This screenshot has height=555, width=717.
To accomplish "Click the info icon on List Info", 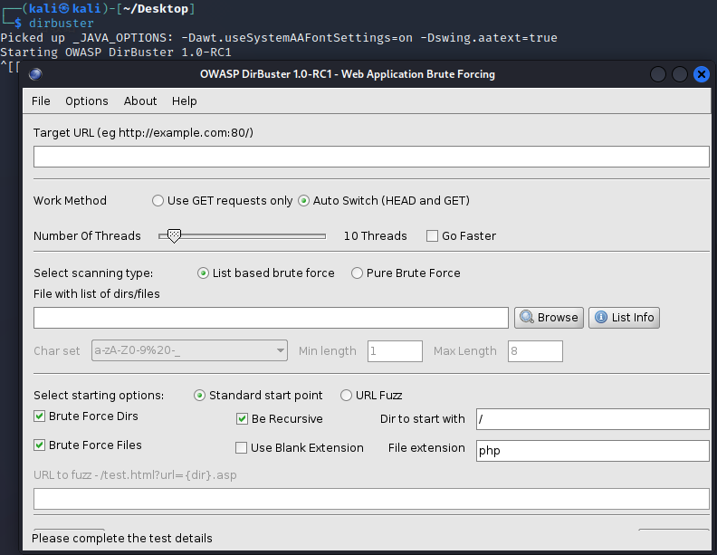I will coord(600,318).
